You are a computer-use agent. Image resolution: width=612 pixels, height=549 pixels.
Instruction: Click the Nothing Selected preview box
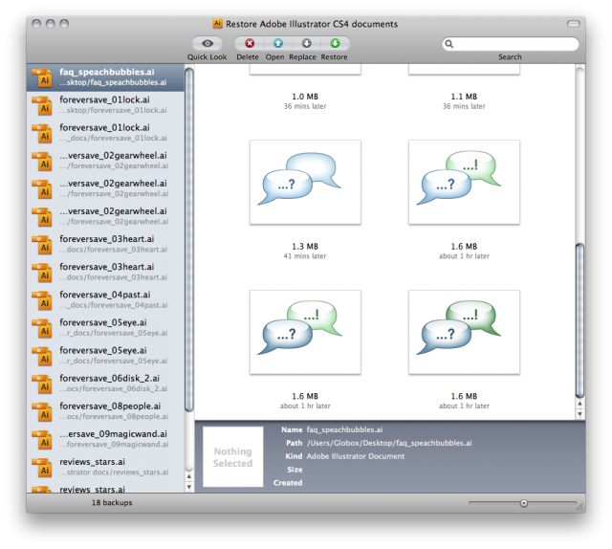click(233, 457)
